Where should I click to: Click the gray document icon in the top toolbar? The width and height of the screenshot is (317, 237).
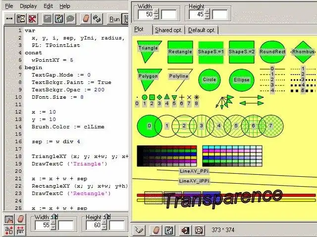[x=48, y=19]
